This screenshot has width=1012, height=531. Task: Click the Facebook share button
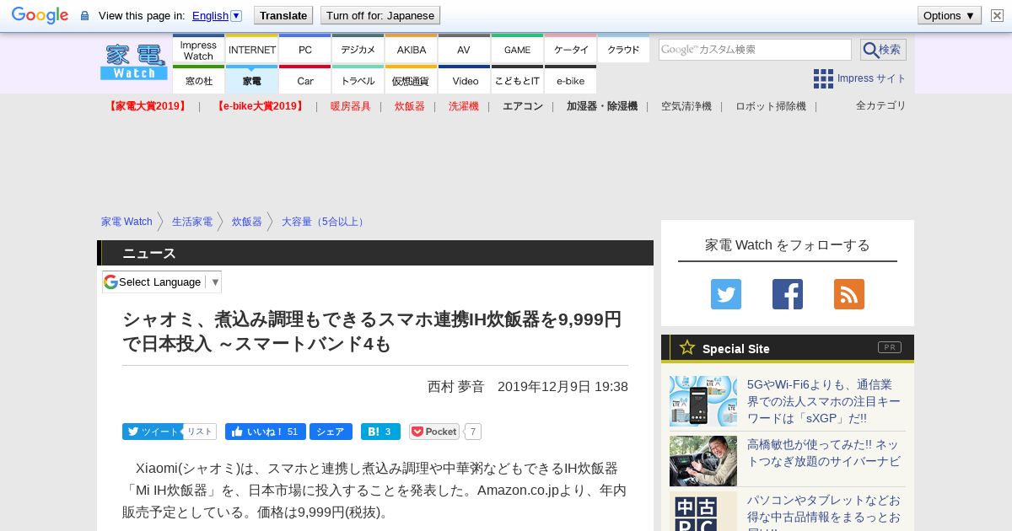[x=331, y=432]
